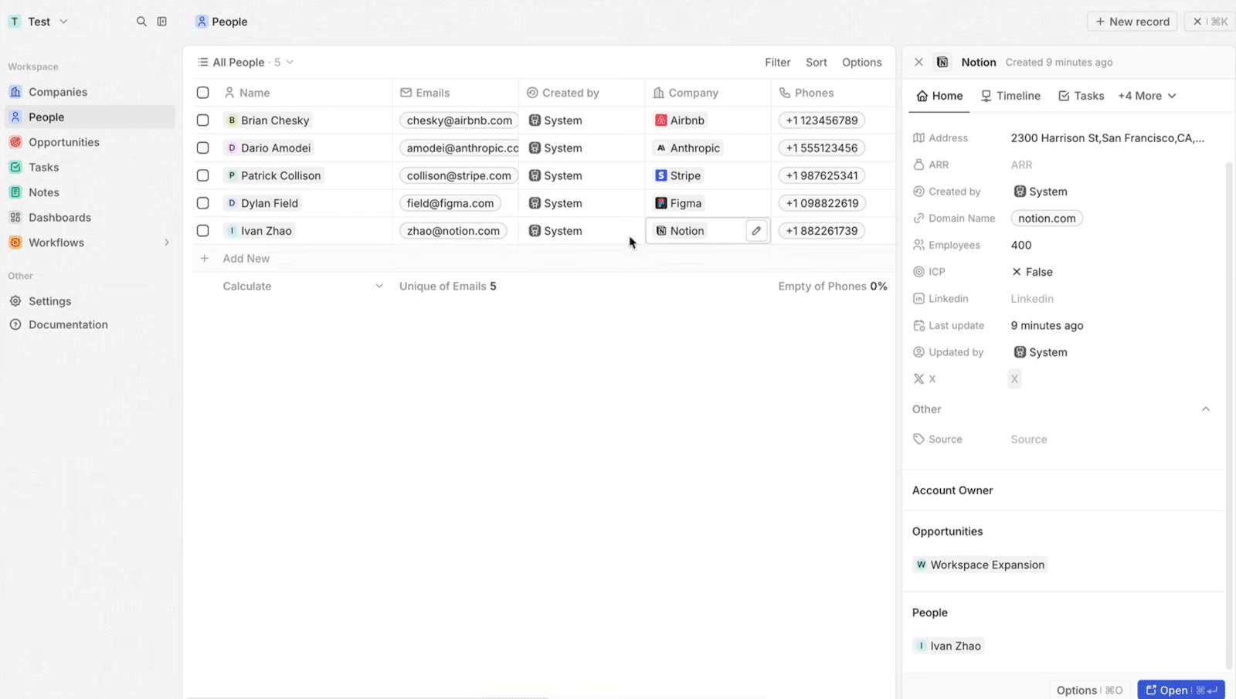Click the Patrick Collison name chip
1236x699 pixels.
(x=273, y=175)
